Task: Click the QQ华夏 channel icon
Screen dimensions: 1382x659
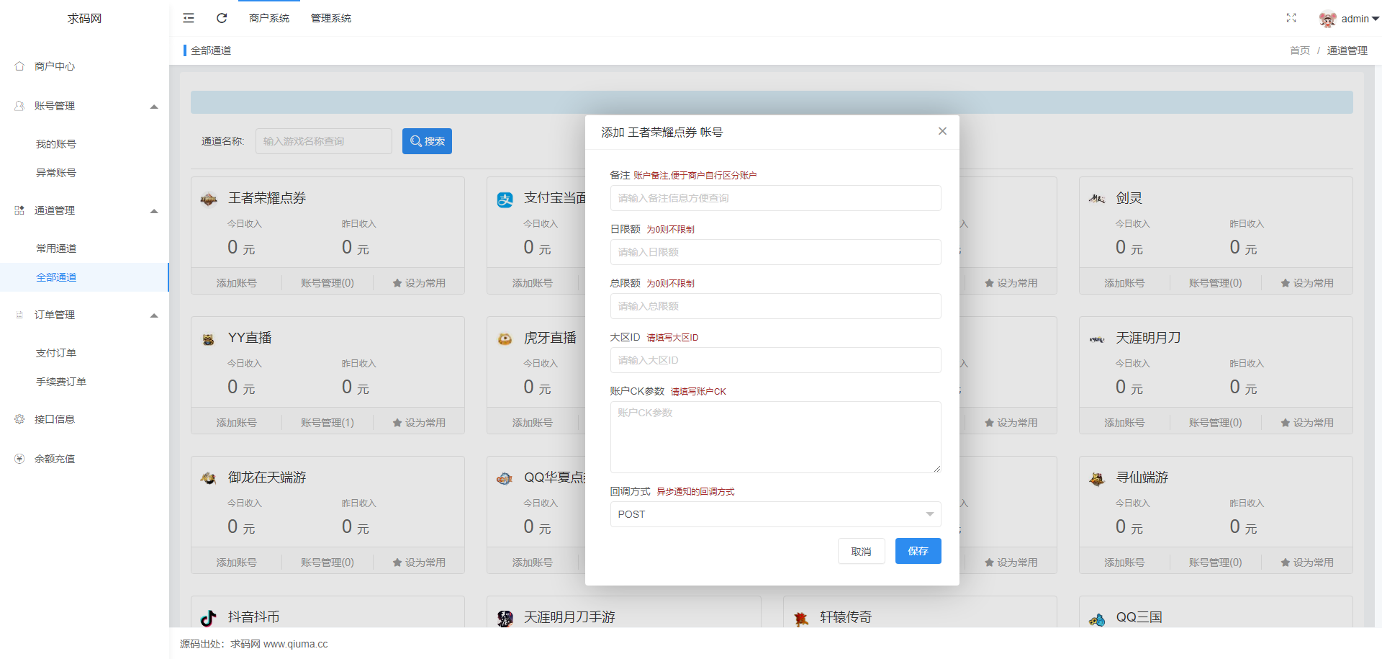Action: [x=505, y=478]
